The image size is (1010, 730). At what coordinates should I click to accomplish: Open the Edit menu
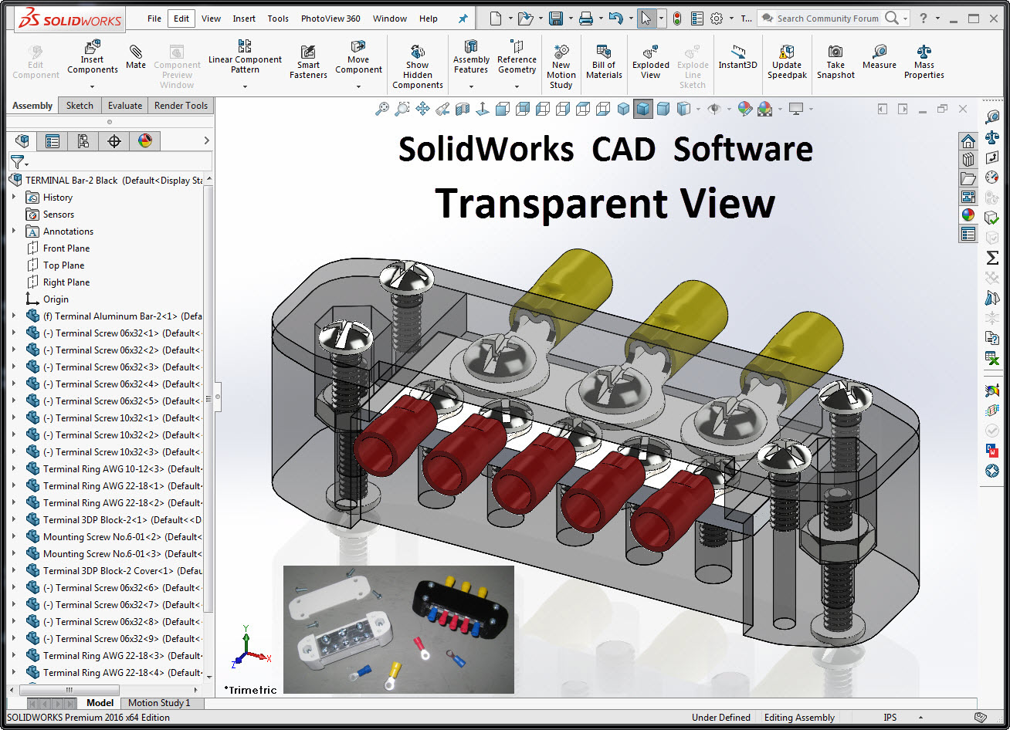coord(181,19)
